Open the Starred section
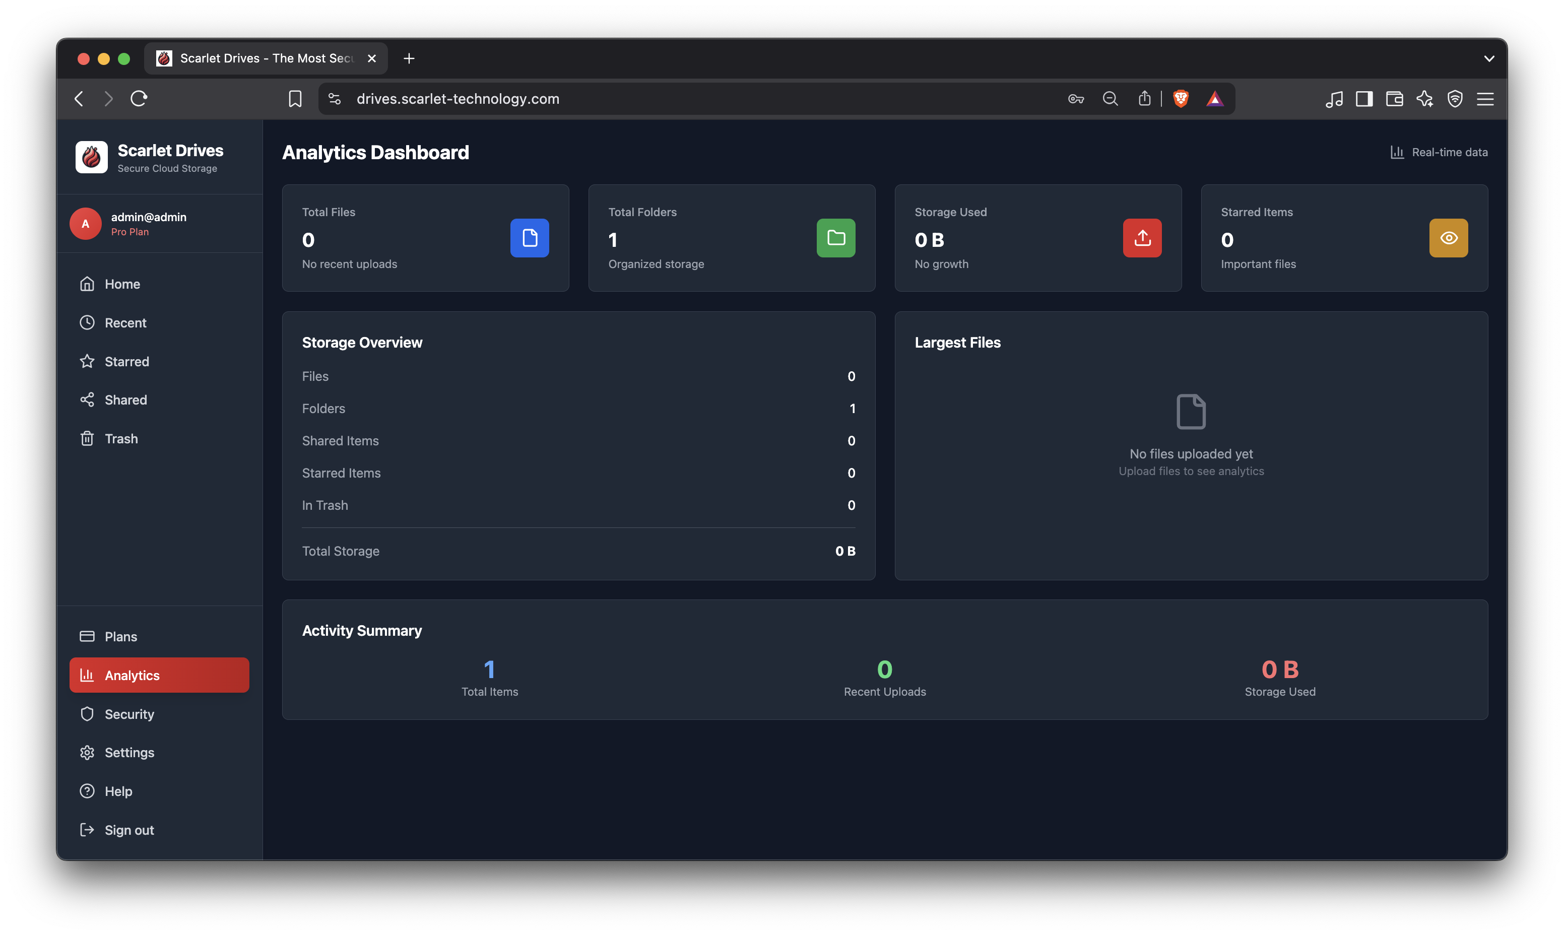1564x935 pixels. coord(159,362)
